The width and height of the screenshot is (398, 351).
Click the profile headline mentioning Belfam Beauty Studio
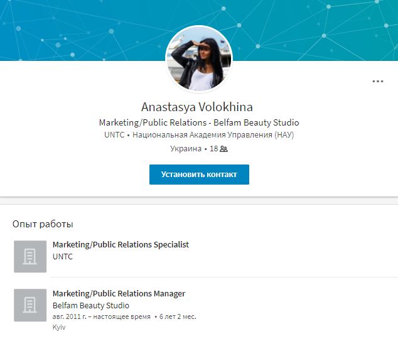point(199,122)
